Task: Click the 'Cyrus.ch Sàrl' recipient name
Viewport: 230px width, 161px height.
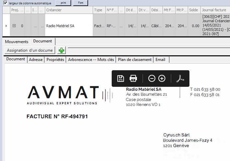Action: 176,135
